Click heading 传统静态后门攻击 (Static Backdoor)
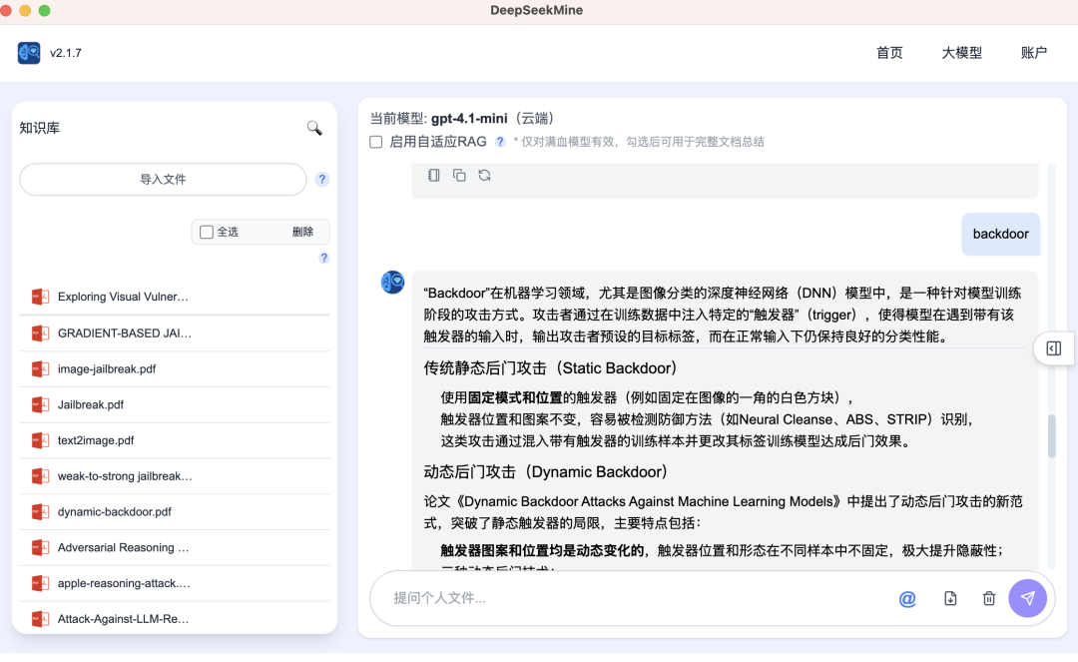Screen dimensions: 1078x662 [x=550, y=368]
